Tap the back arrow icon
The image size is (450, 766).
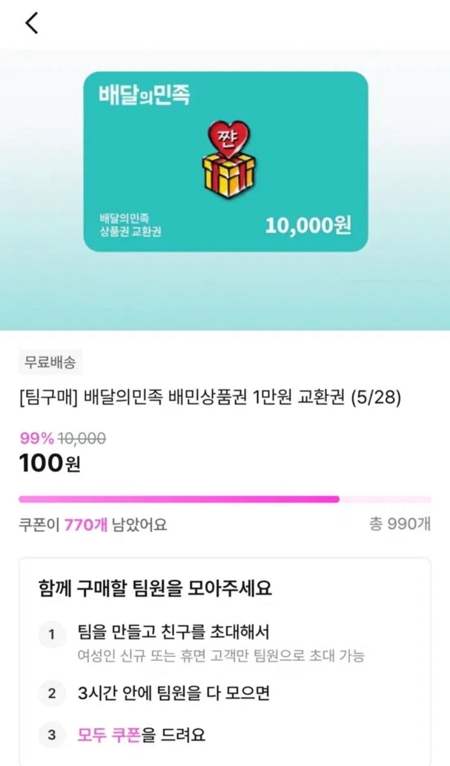tap(31, 23)
